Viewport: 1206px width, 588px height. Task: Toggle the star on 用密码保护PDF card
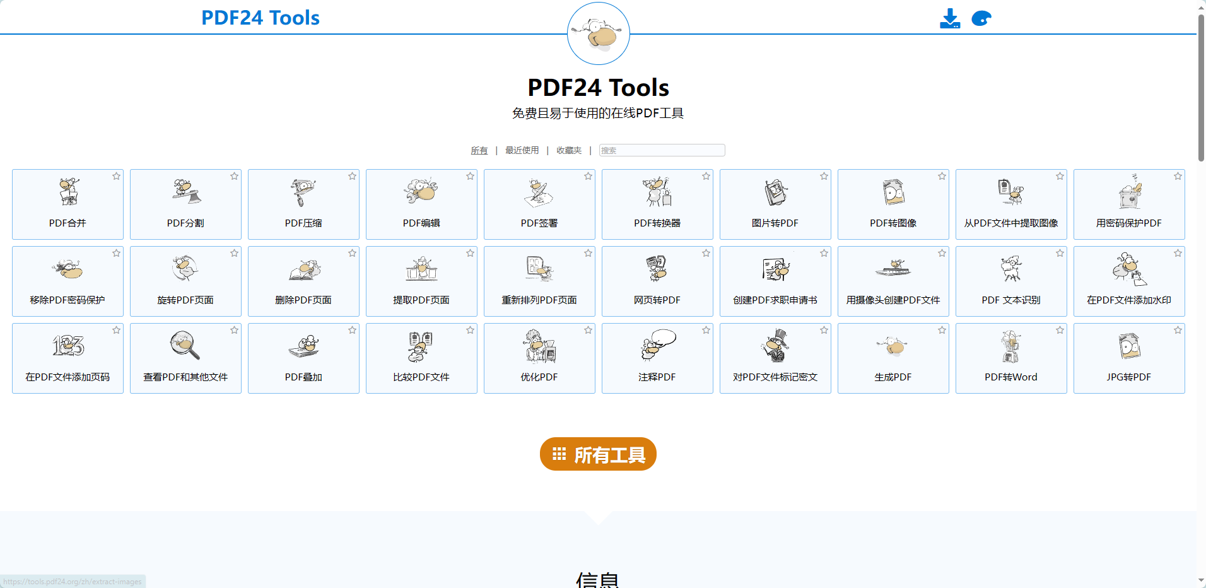pyautogui.click(x=1178, y=177)
